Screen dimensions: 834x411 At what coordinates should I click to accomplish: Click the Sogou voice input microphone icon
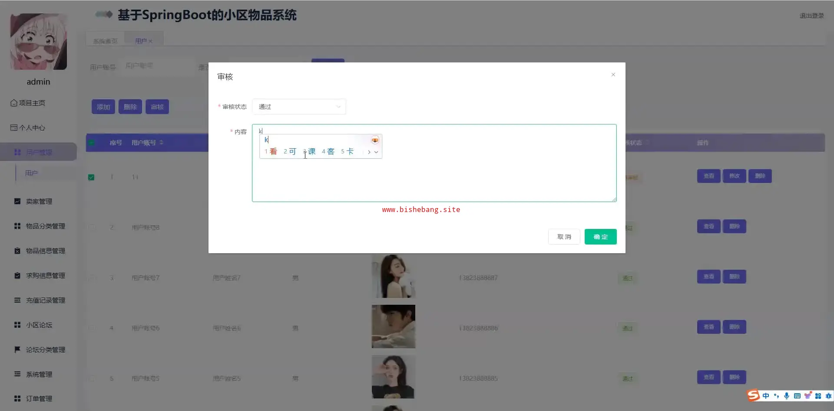[x=786, y=396]
